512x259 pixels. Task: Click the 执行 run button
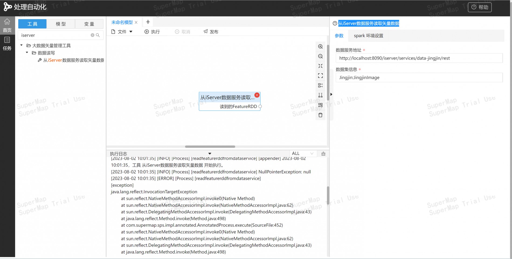[x=152, y=32]
